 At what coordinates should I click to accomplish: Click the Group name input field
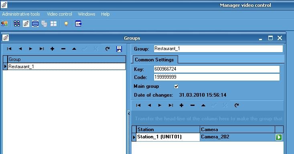(218, 49)
